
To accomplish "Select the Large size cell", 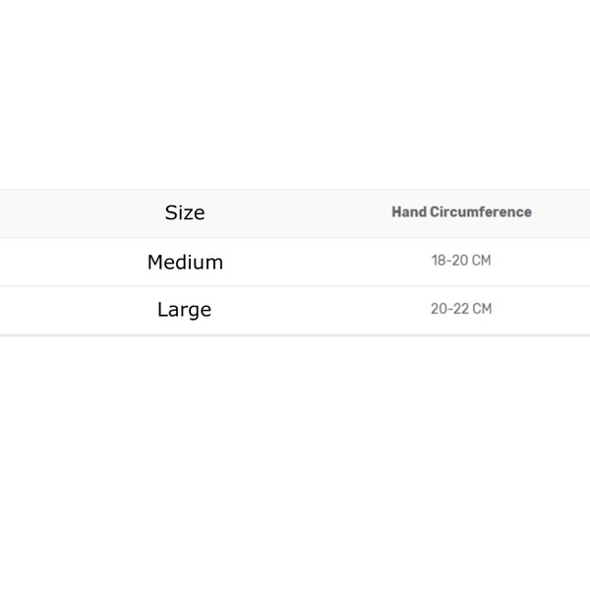I will 185,310.
